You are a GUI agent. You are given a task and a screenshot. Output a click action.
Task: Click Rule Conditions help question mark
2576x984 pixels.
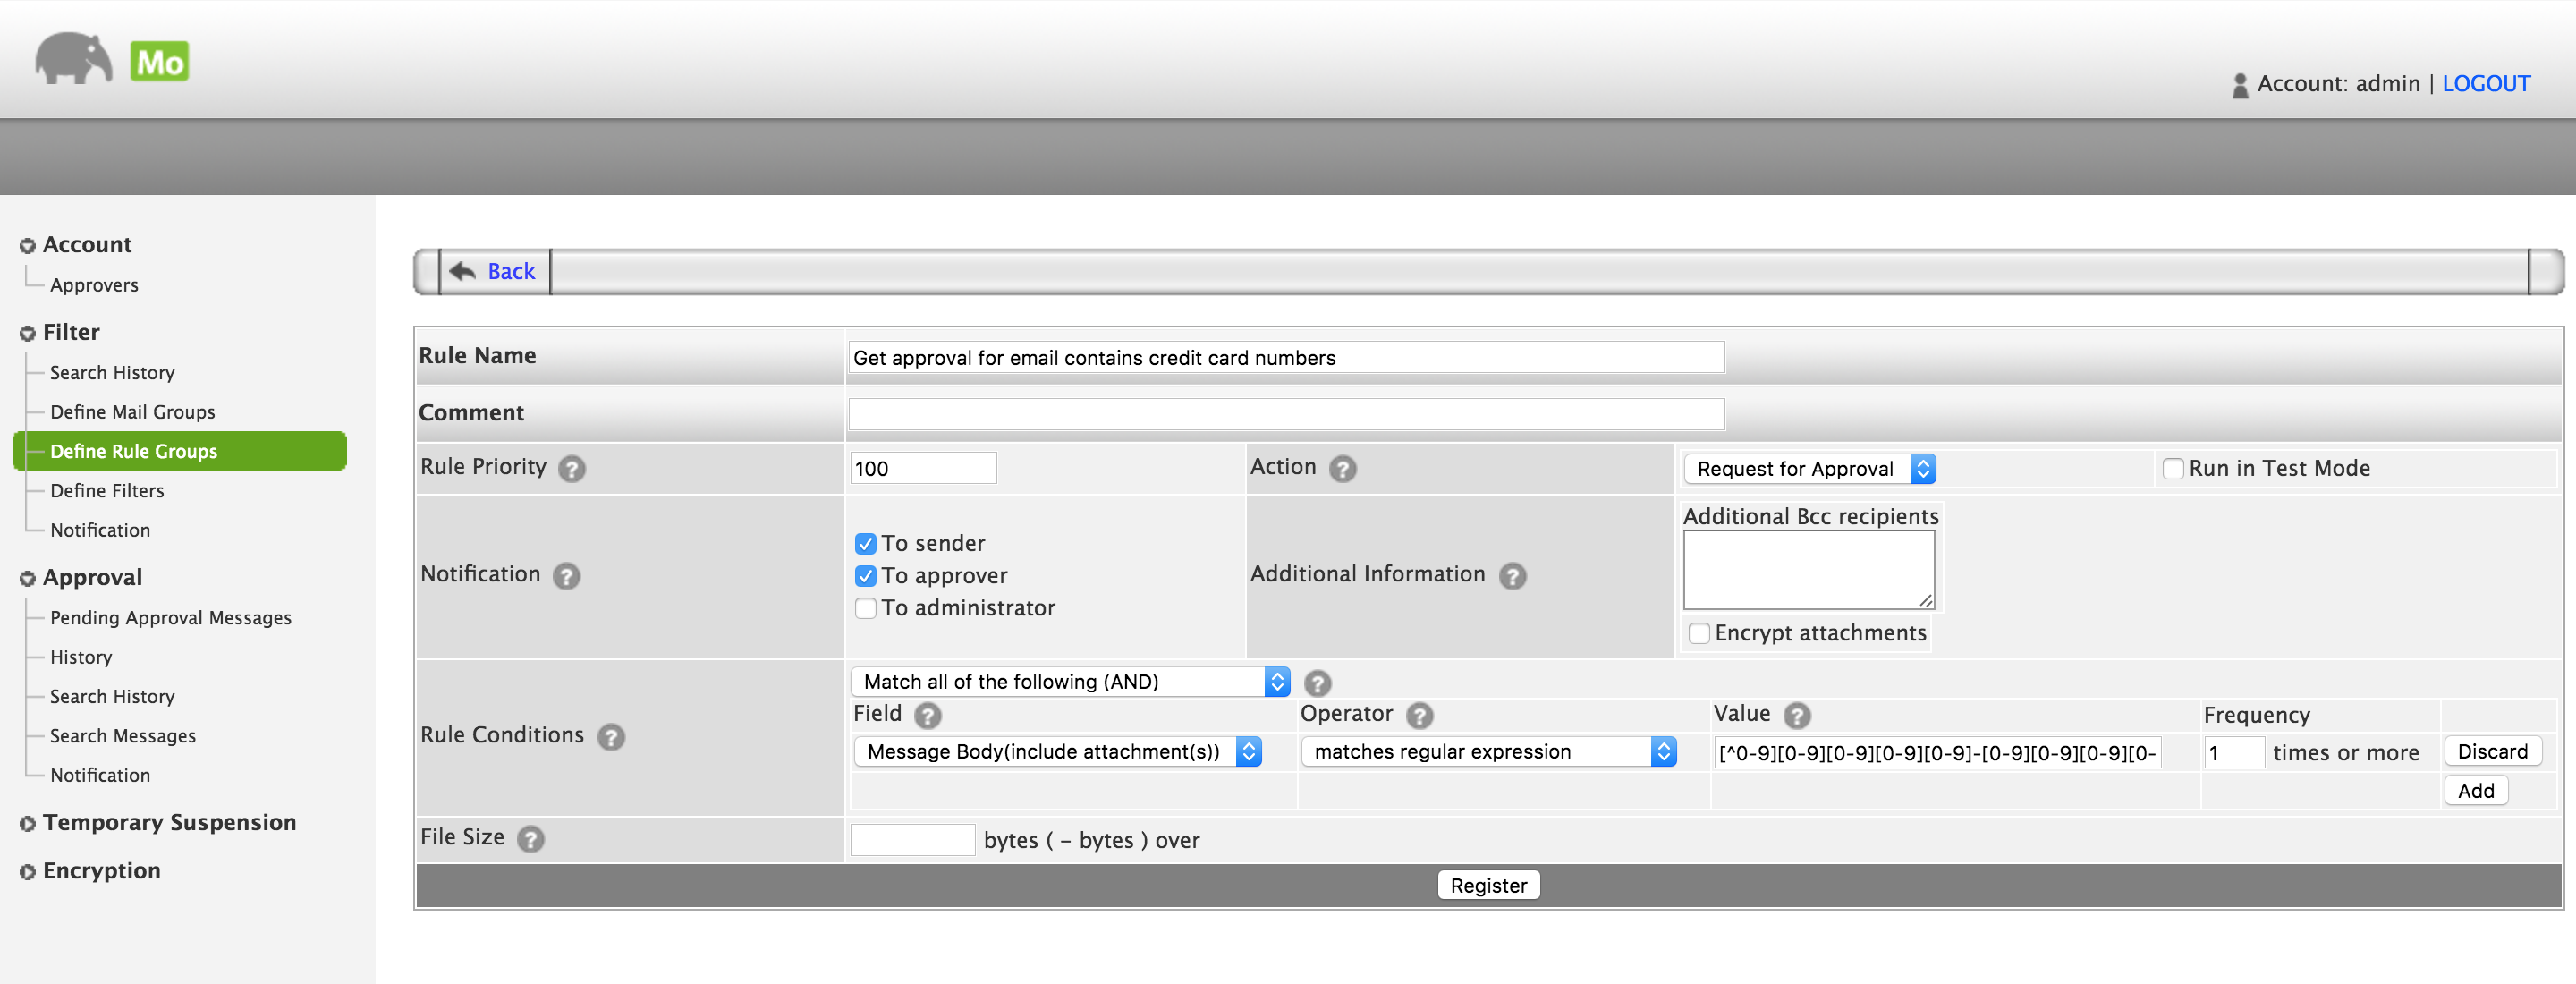click(x=610, y=737)
